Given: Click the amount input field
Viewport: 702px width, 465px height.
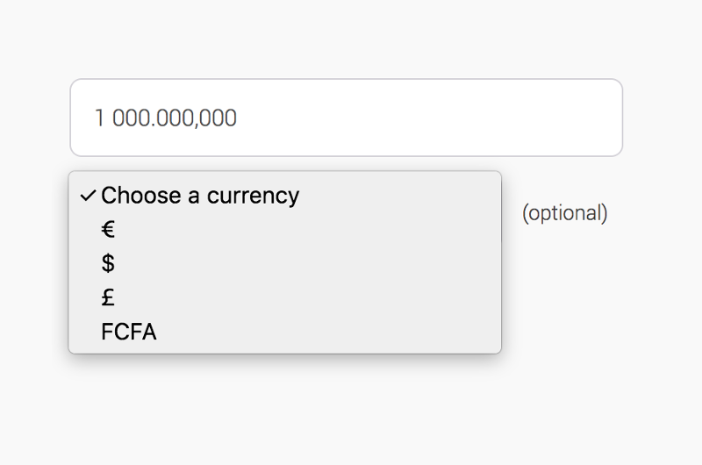Looking at the screenshot, I should tap(346, 118).
